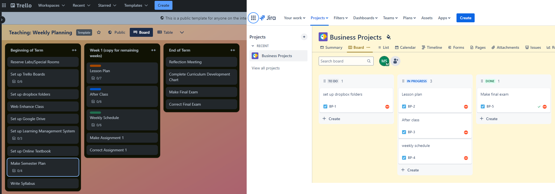
Task: Click the blue Jira Create button
Action: click(x=465, y=18)
